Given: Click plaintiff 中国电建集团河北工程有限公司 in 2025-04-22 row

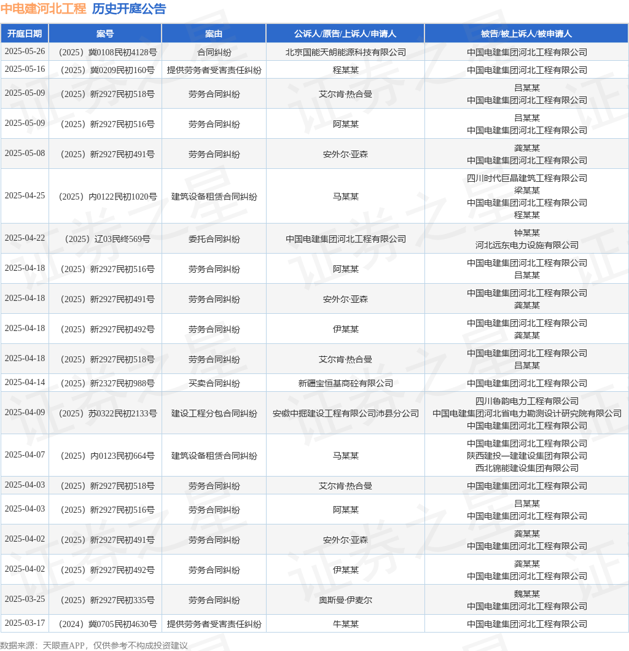Looking at the screenshot, I should (345, 239).
